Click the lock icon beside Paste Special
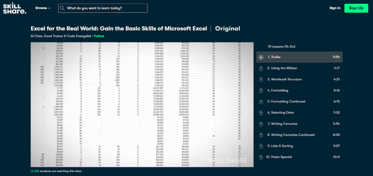The height and width of the screenshot is (176, 373). [261, 157]
